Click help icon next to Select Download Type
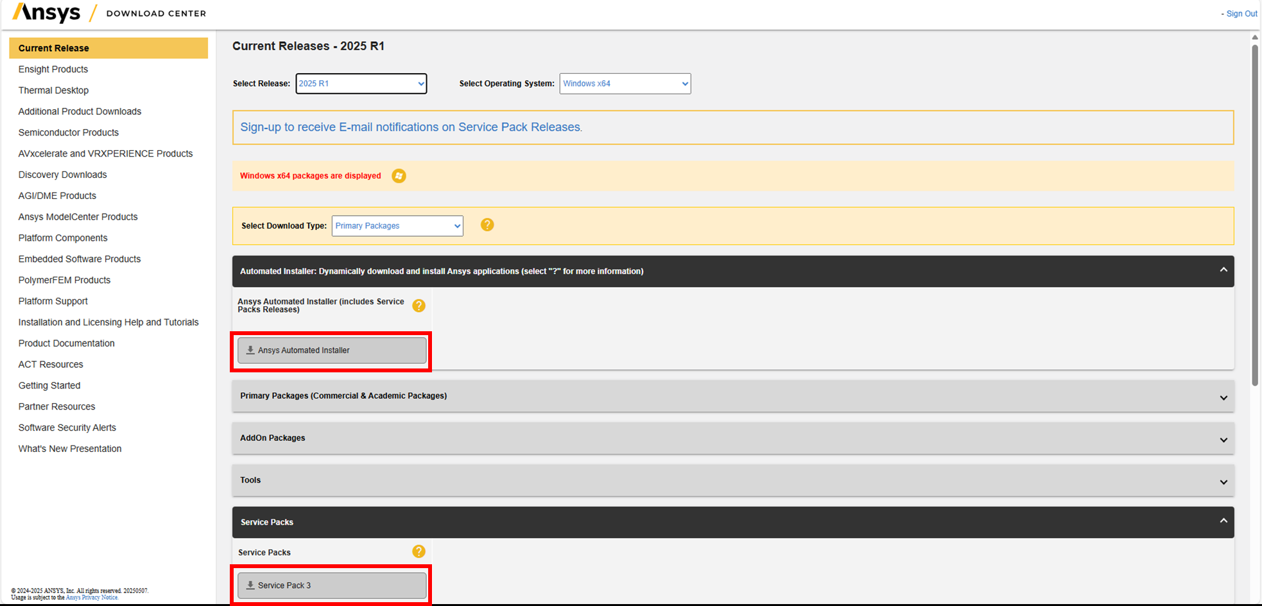1262x606 pixels. tap(487, 225)
